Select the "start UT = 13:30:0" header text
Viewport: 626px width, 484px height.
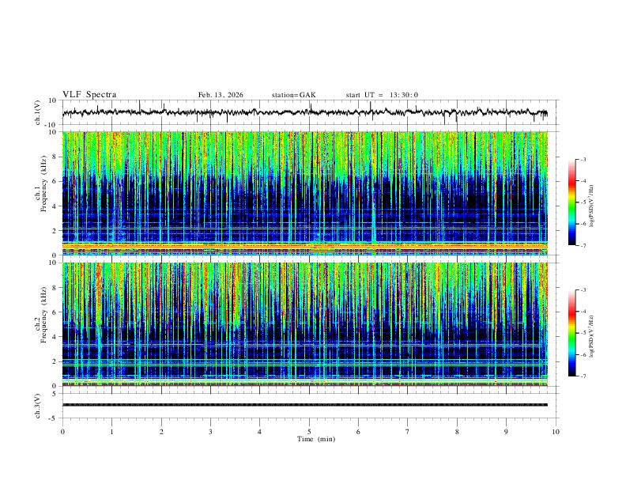tap(382, 95)
